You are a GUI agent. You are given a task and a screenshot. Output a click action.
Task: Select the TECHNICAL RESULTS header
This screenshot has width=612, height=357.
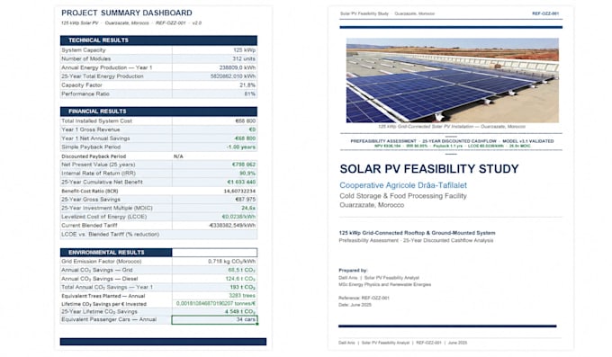pyautogui.click(x=158, y=40)
